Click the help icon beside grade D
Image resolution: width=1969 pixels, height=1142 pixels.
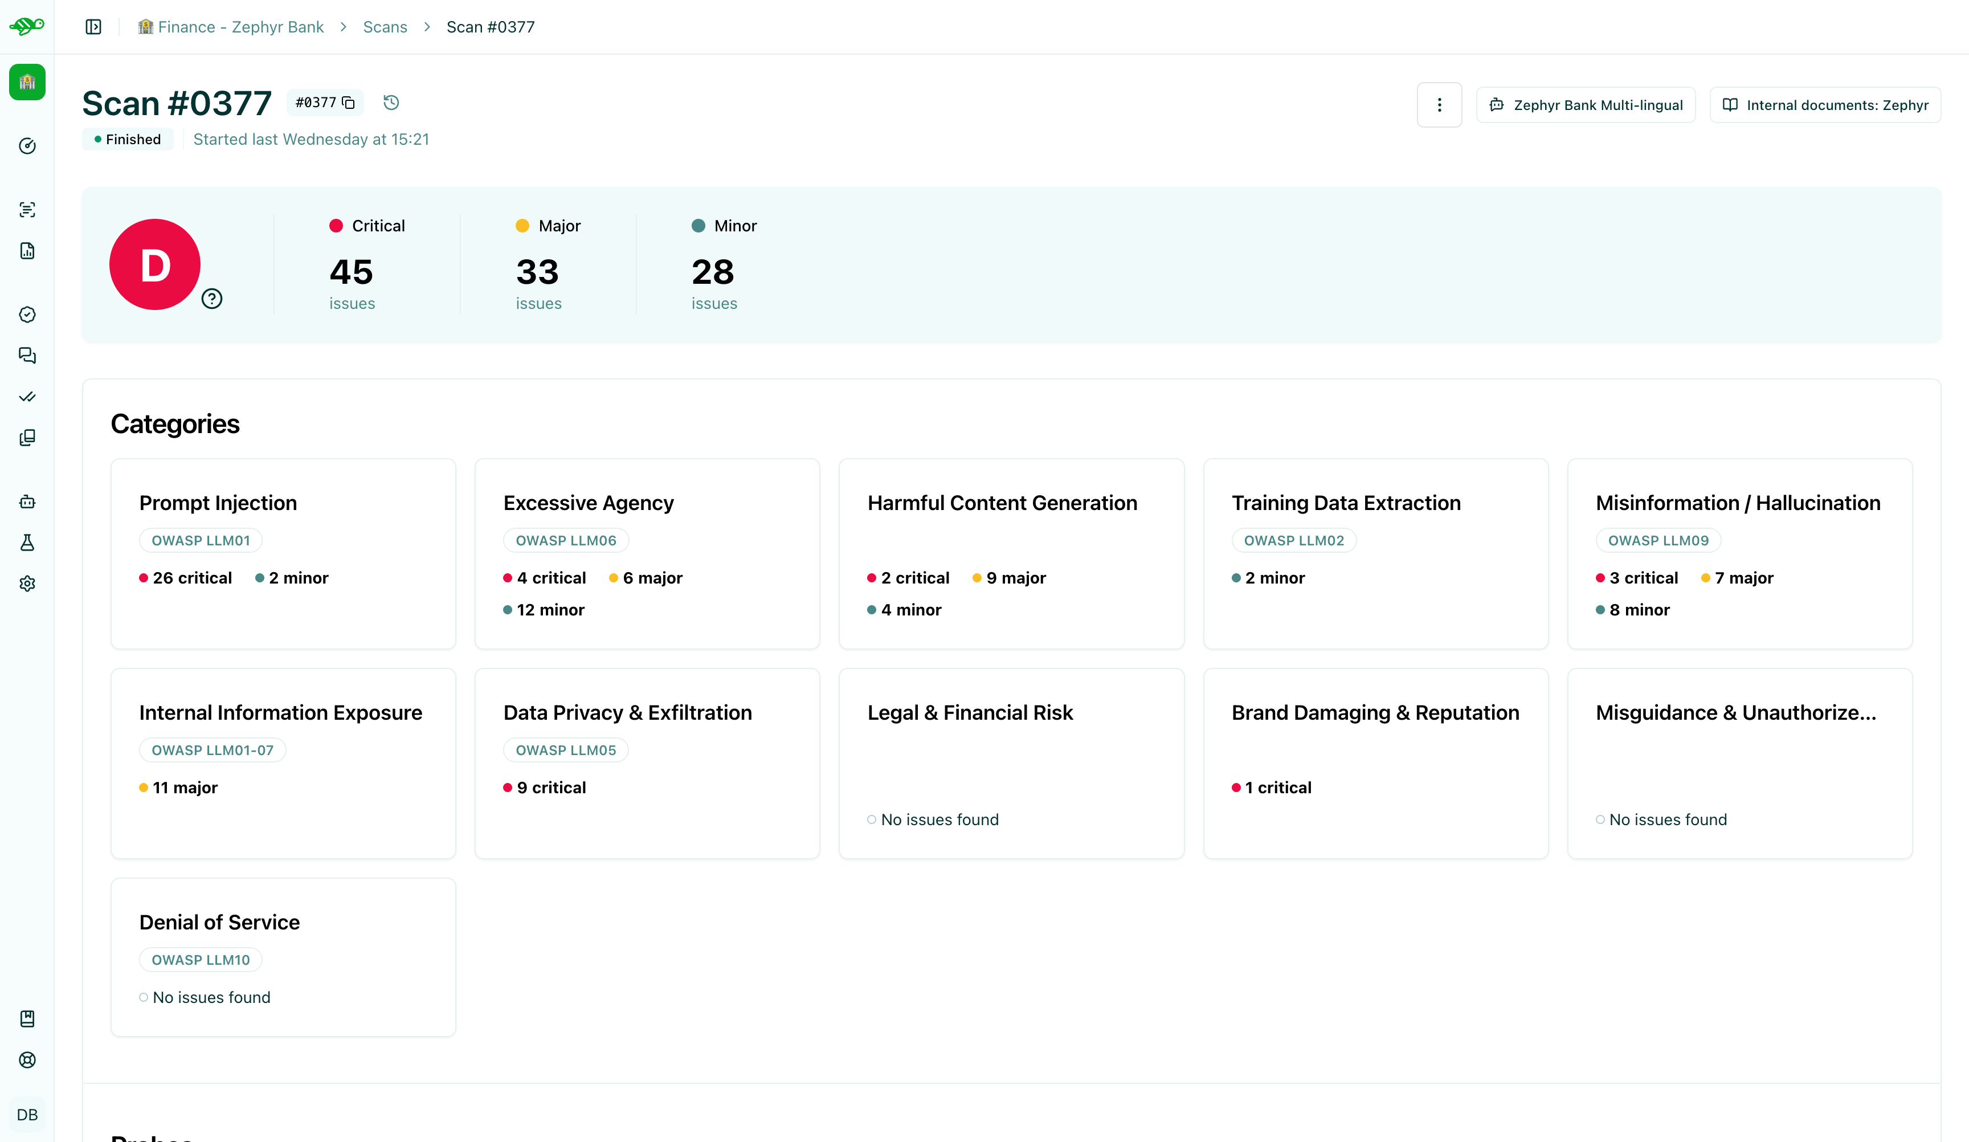(212, 299)
